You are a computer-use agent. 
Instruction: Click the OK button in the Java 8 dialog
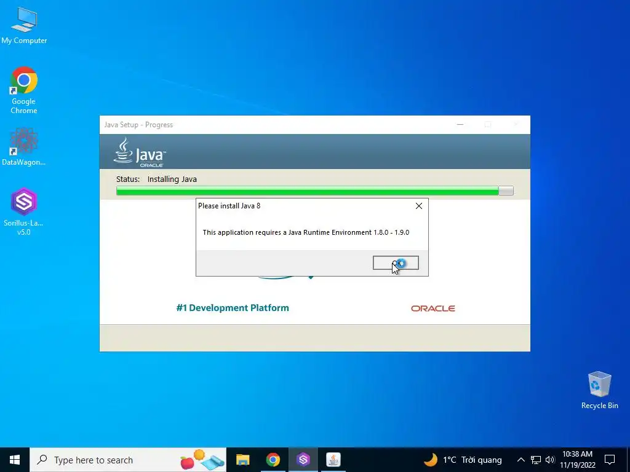point(396,263)
